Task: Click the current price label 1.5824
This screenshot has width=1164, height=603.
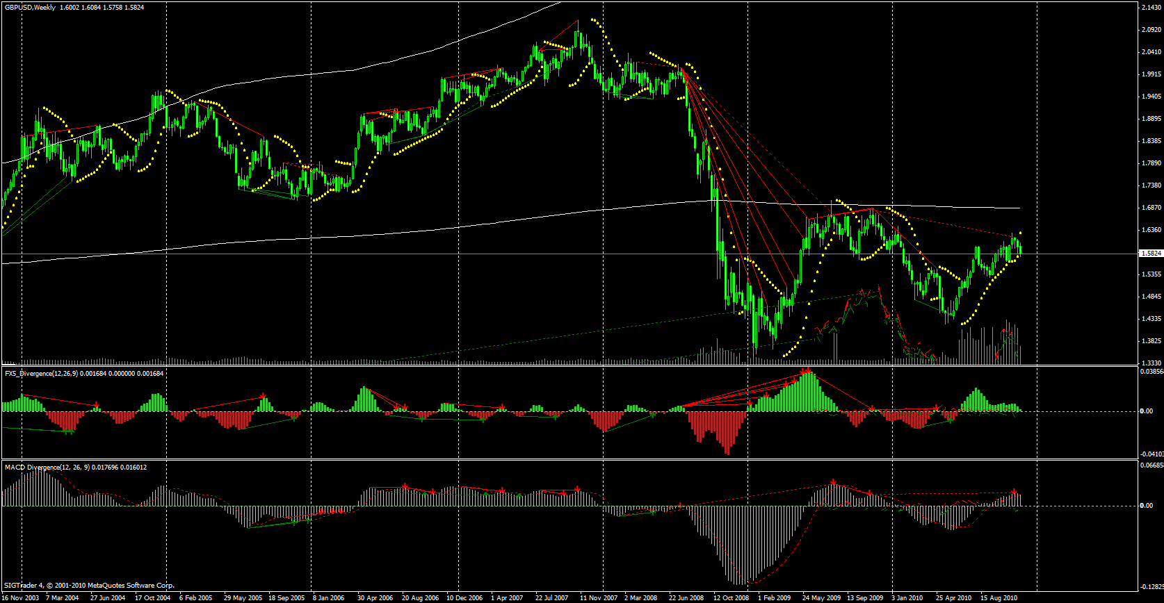Action: tap(1151, 254)
